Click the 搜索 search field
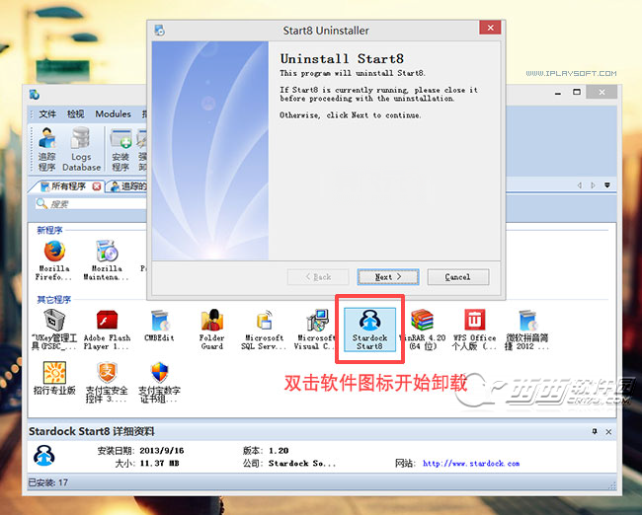Screen dimensions: 642x515 92,203
